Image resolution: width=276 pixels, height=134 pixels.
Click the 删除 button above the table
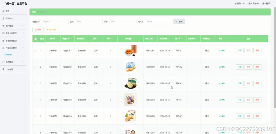click(38, 30)
